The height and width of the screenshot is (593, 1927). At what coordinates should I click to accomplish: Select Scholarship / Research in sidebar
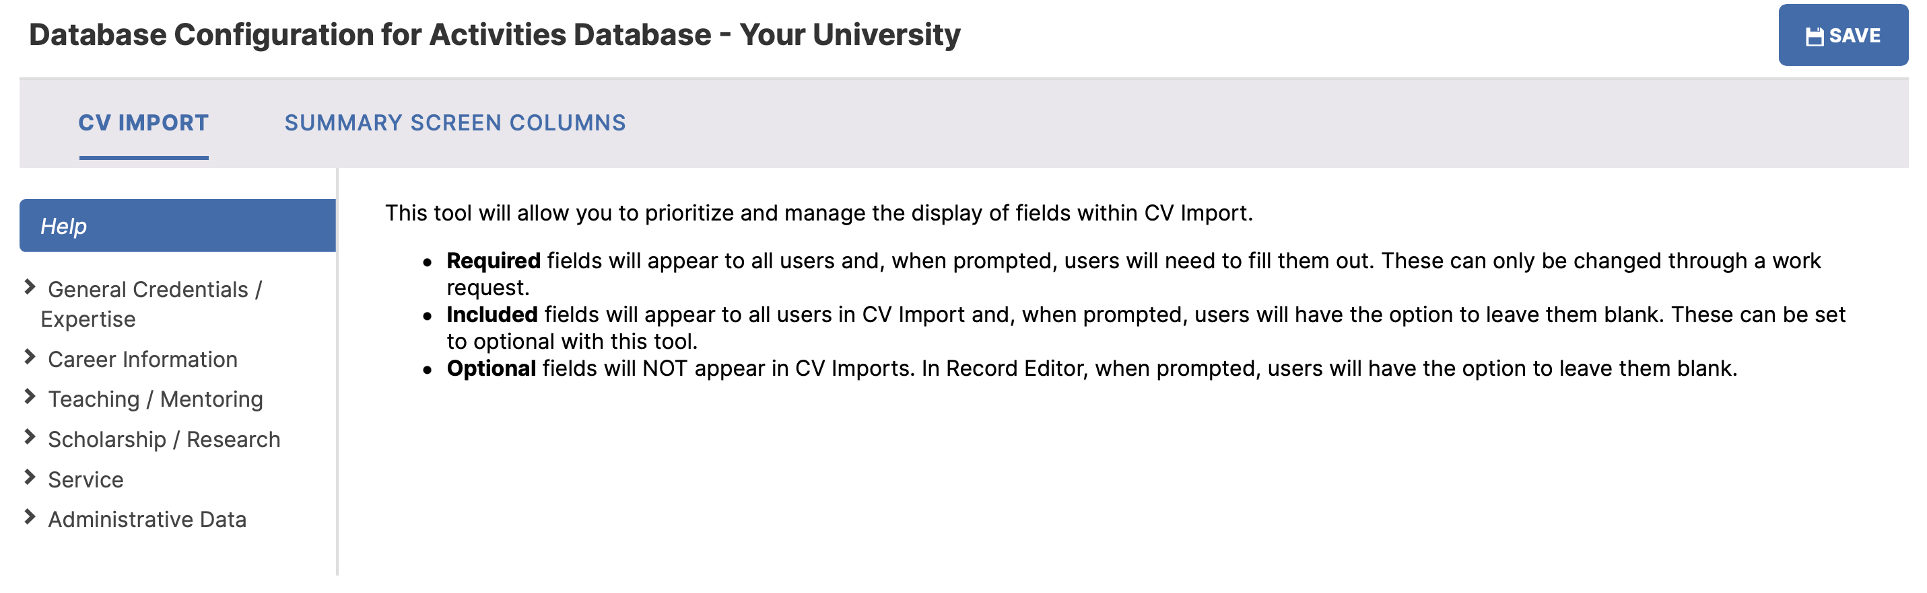(164, 440)
